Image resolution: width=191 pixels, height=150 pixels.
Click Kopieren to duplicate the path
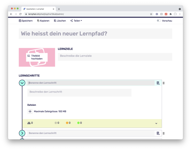coord(43,21)
